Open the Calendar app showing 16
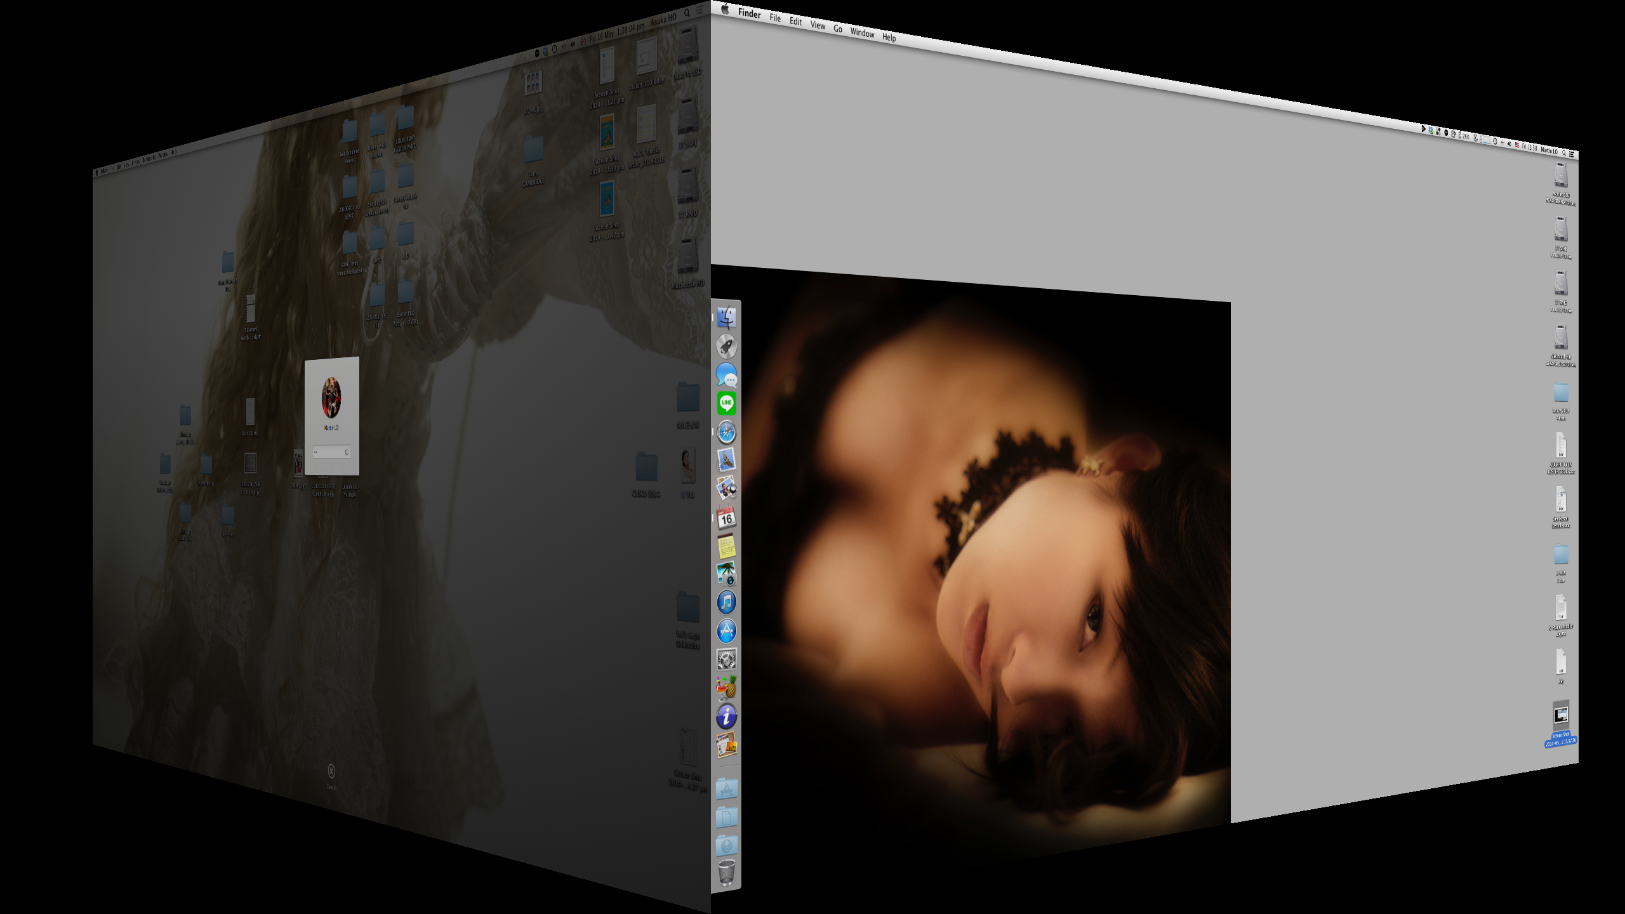Screen dimensions: 1625x914 [726, 517]
